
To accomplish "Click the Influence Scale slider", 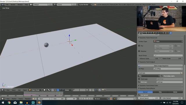I will pos(149,58).
